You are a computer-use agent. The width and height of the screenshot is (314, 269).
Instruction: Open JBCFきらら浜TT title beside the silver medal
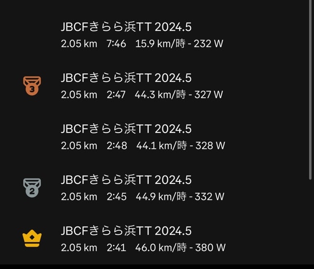[126, 180]
